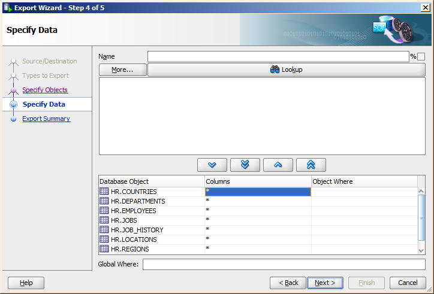Click the Object Where column header
434x294 pixels.
coord(364,181)
